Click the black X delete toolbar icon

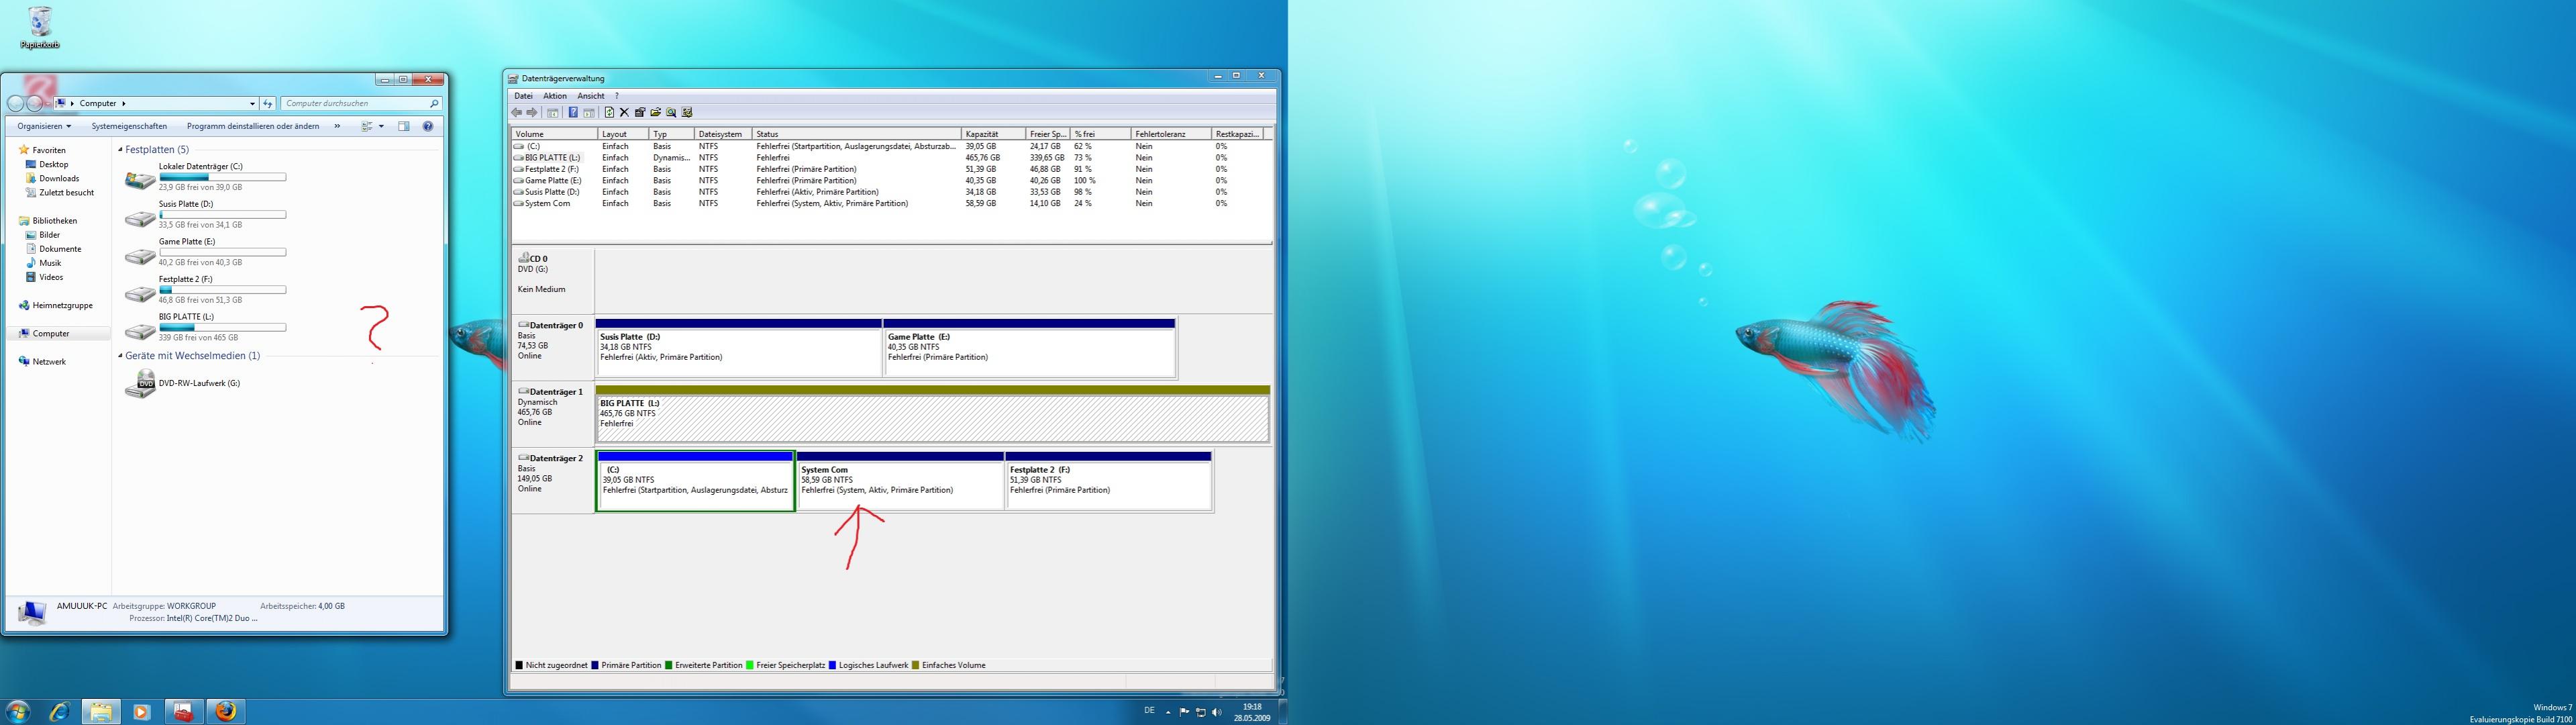[x=624, y=113]
